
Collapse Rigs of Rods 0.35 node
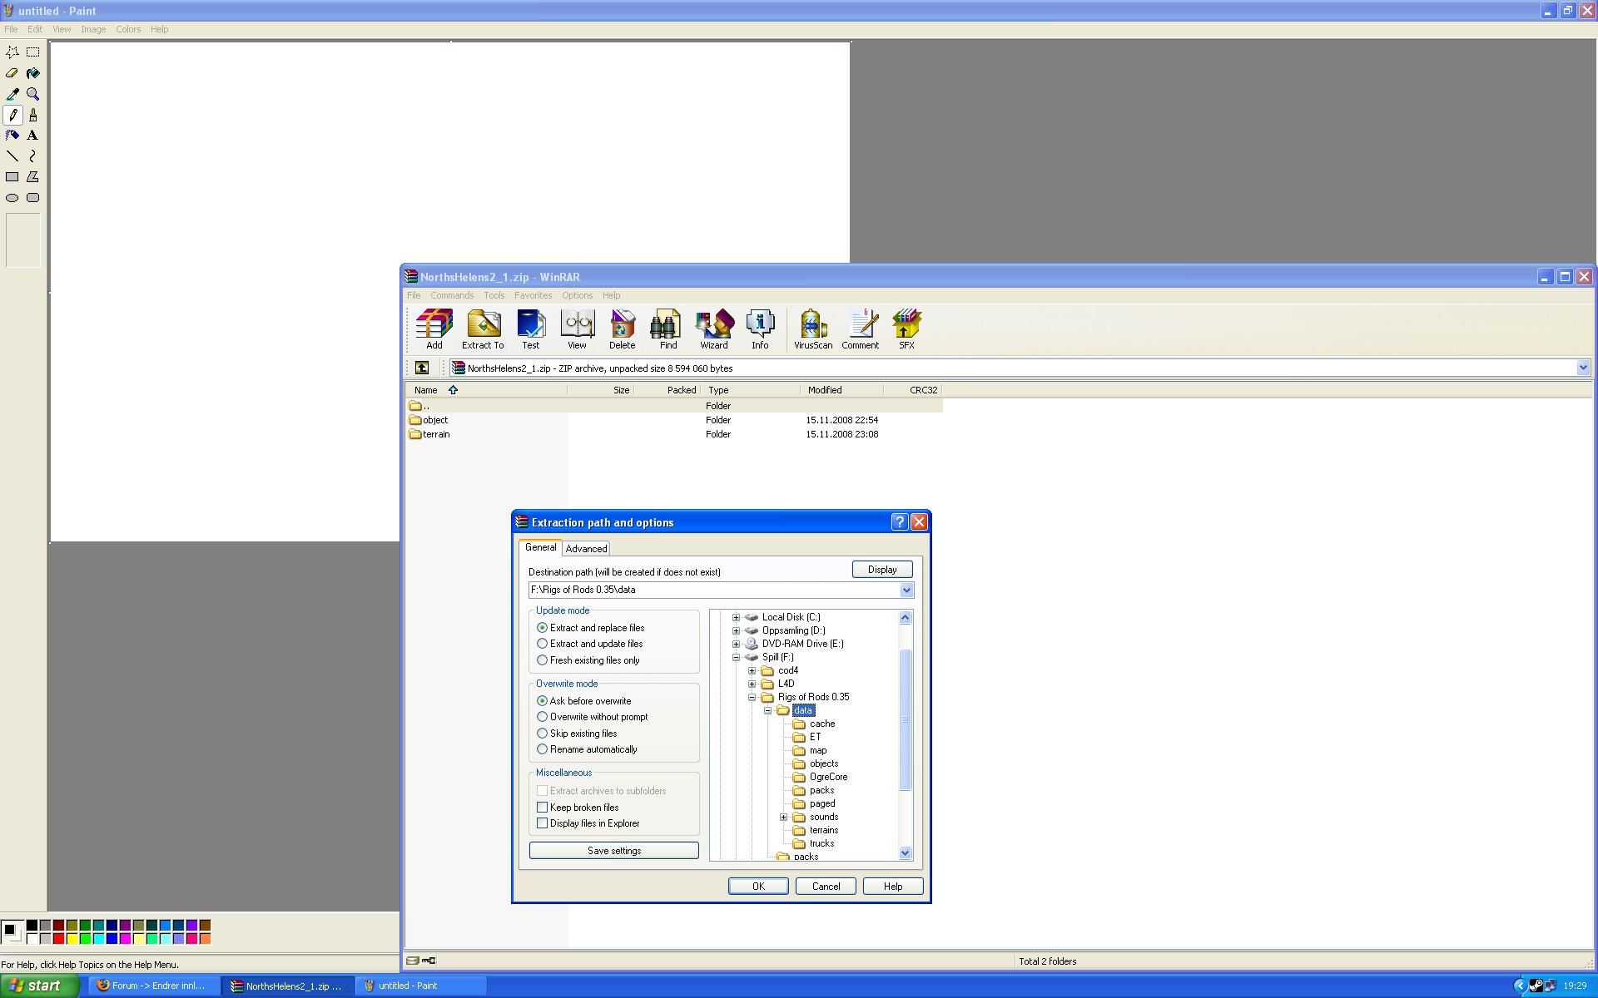click(x=752, y=697)
